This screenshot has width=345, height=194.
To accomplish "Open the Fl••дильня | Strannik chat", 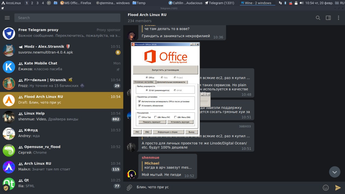I will [x=61, y=84].
